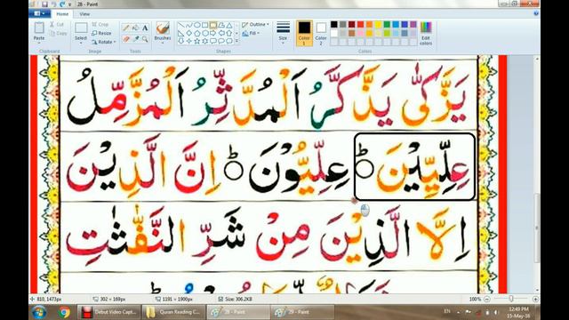Click the Undo icon in quick access toolbar

click(54, 4)
